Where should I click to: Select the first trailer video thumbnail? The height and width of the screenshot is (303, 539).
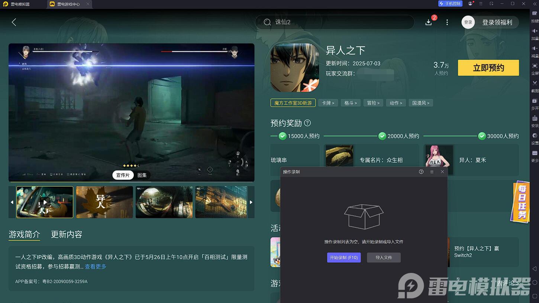point(45,202)
